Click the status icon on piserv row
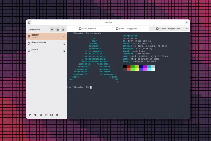 pyautogui.click(x=64, y=51)
